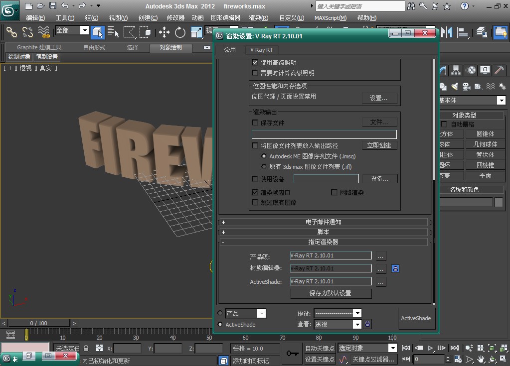
Task: Go to animation start frame
Action: (x=406, y=348)
